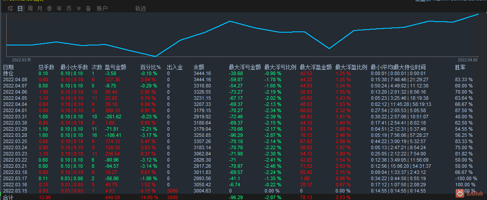Click the 余额 column header
Image resolution: width=487 pixels, height=200 pixels.
click(199, 67)
